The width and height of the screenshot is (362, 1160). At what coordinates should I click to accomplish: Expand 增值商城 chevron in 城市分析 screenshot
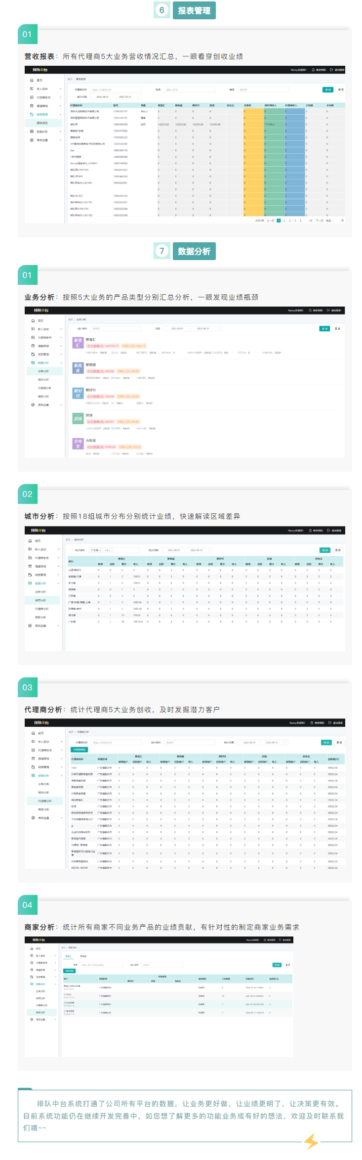[x=58, y=567]
